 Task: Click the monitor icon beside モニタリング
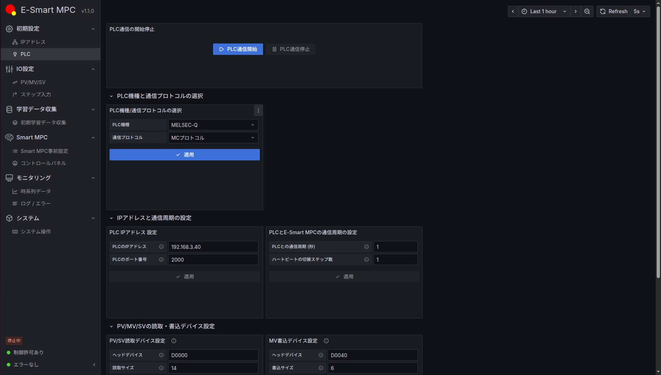click(x=9, y=178)
